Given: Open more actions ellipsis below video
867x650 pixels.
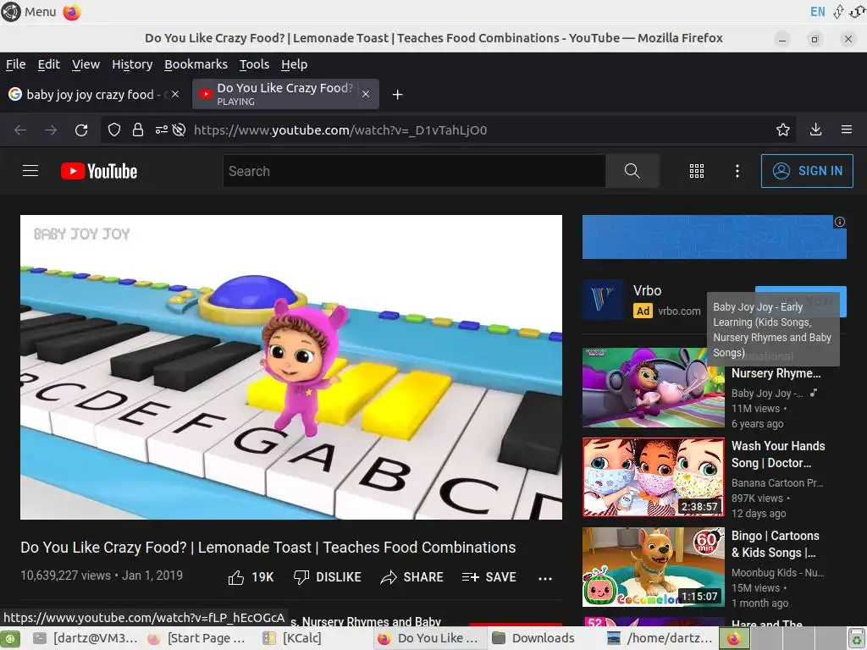Looking at the screenshot, I should pos(545,578).
